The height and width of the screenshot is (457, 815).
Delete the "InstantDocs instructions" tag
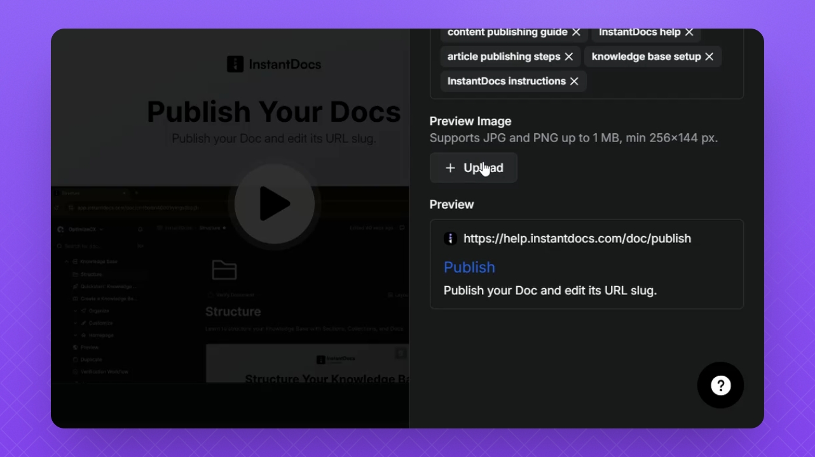574,81
